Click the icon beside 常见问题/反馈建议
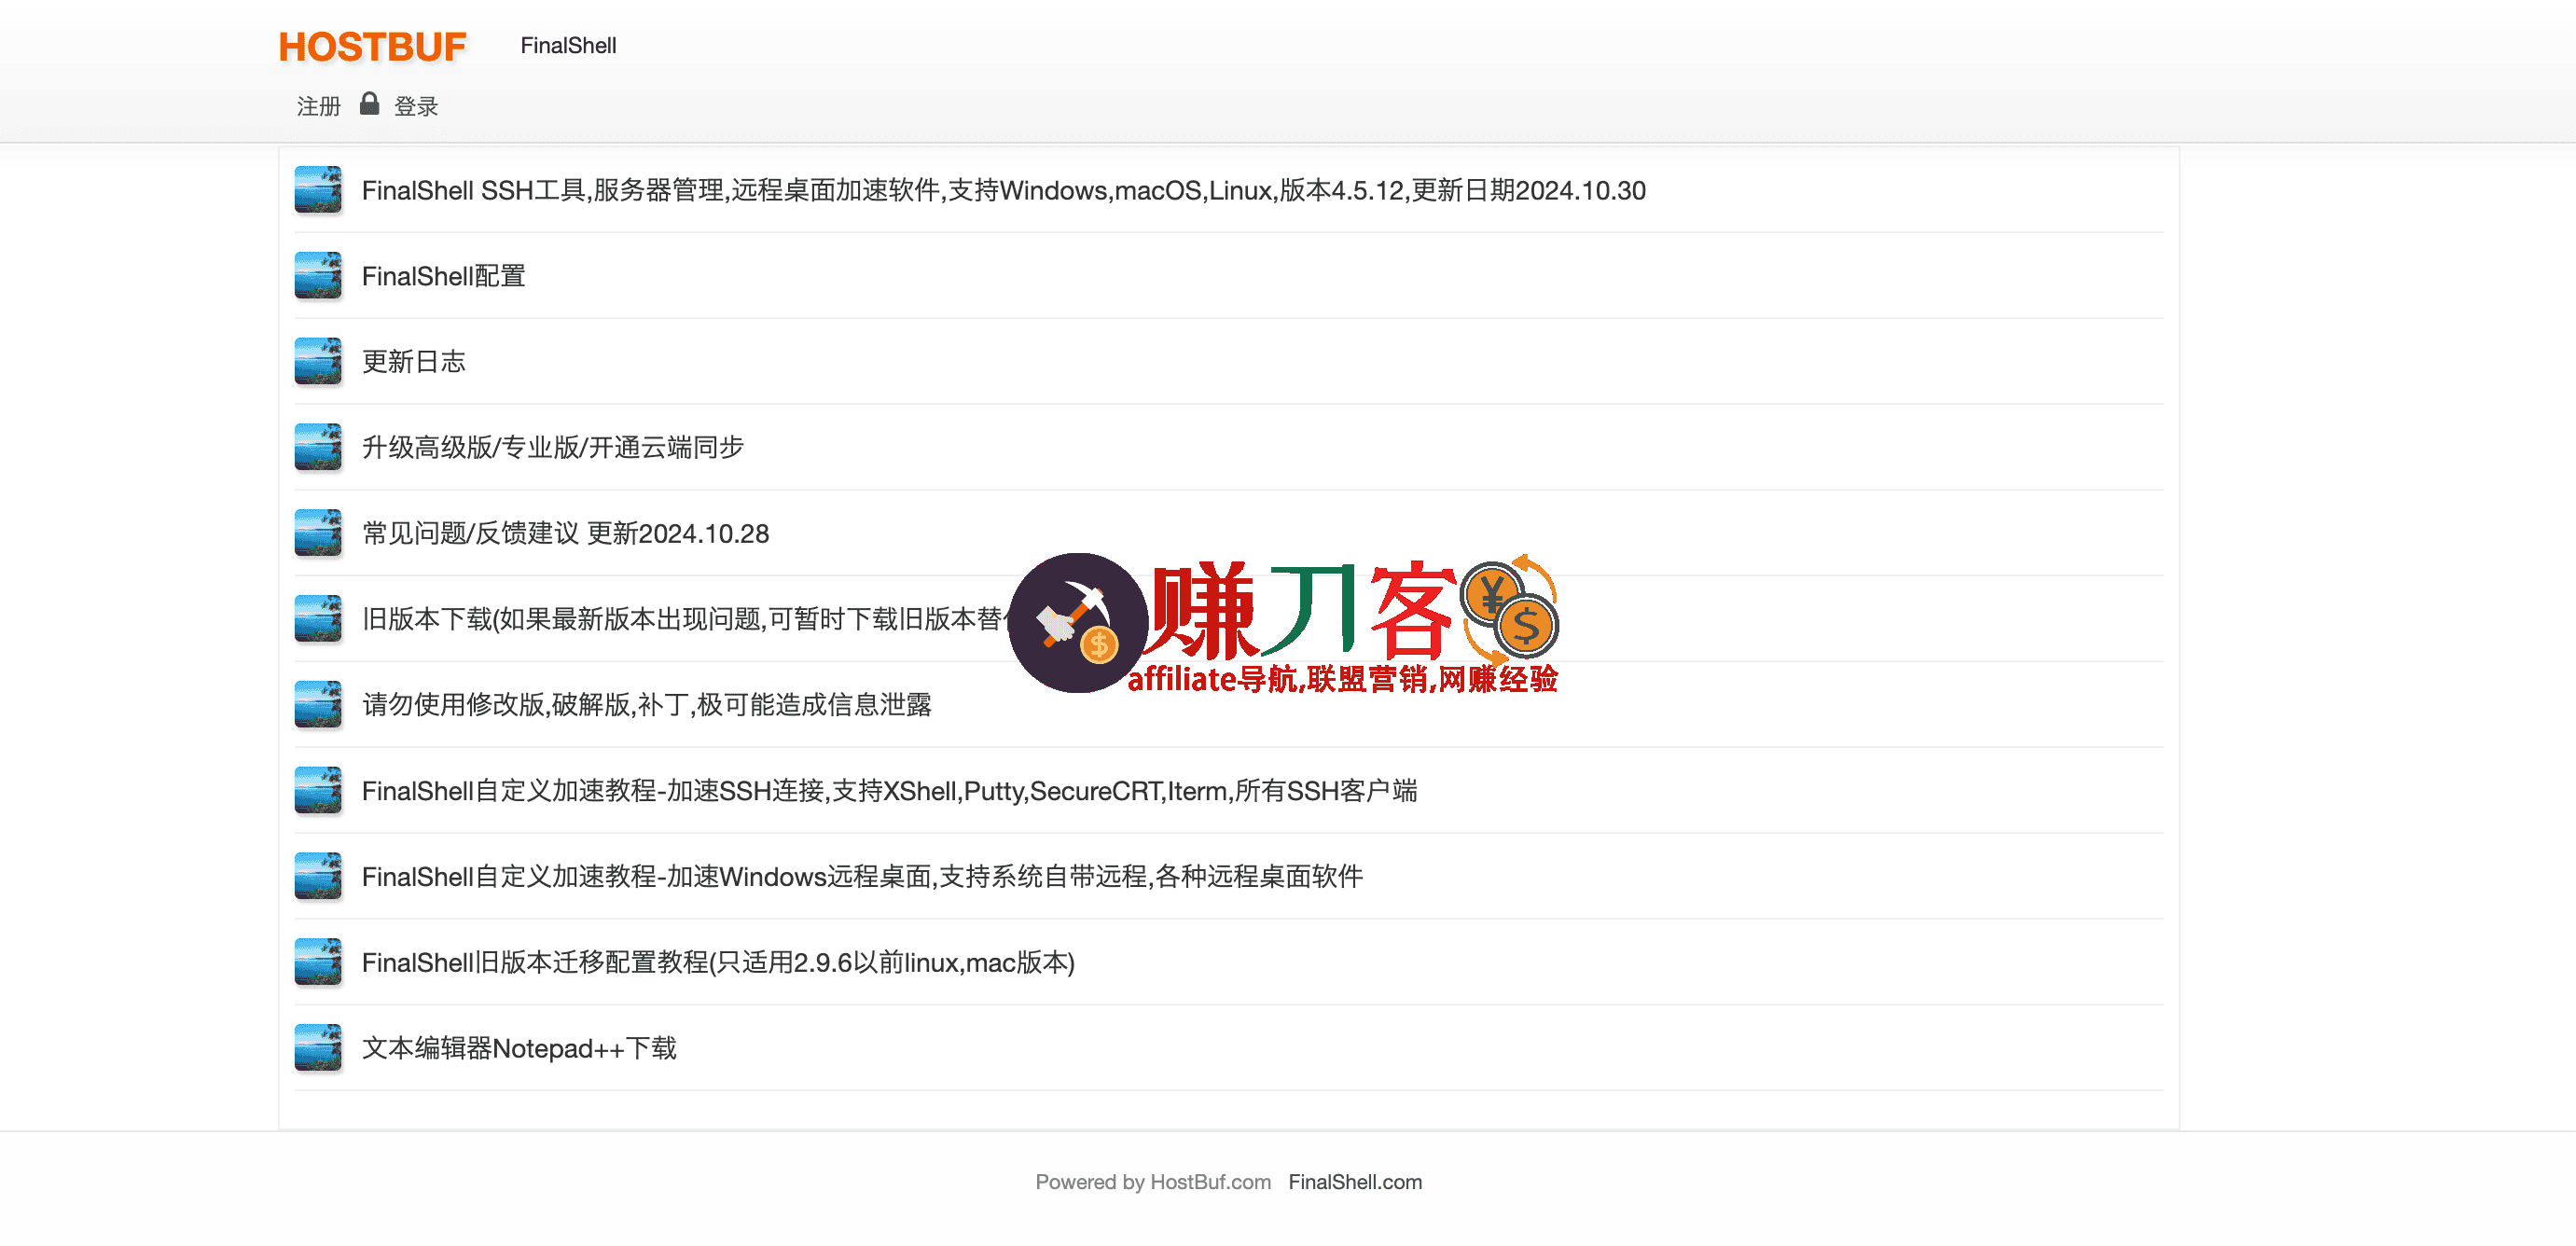 click(318, 533)
